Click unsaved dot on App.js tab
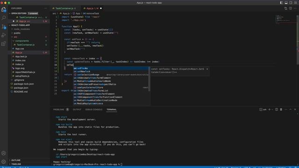The image size is (299, 168). coord(101,8)
